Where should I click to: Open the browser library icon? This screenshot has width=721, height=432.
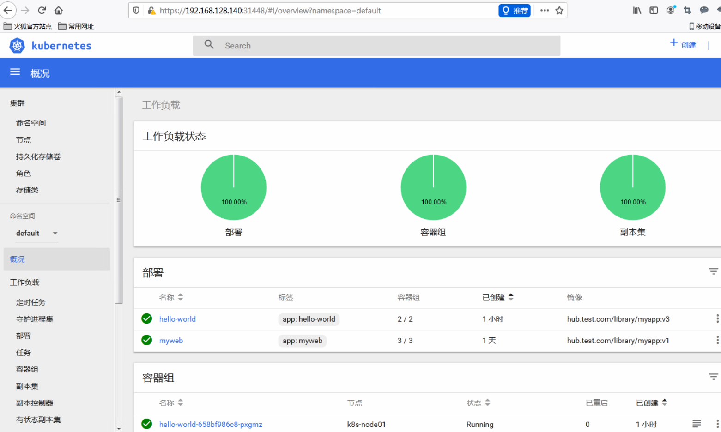tap(637, 10)
